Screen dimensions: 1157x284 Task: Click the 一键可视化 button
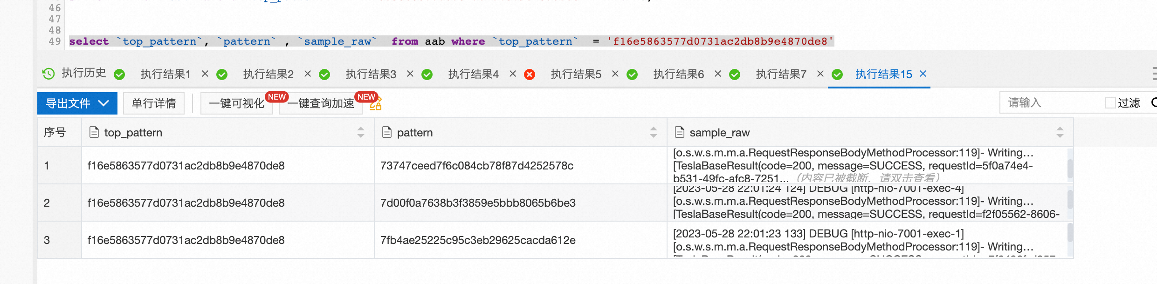[237, 103]
